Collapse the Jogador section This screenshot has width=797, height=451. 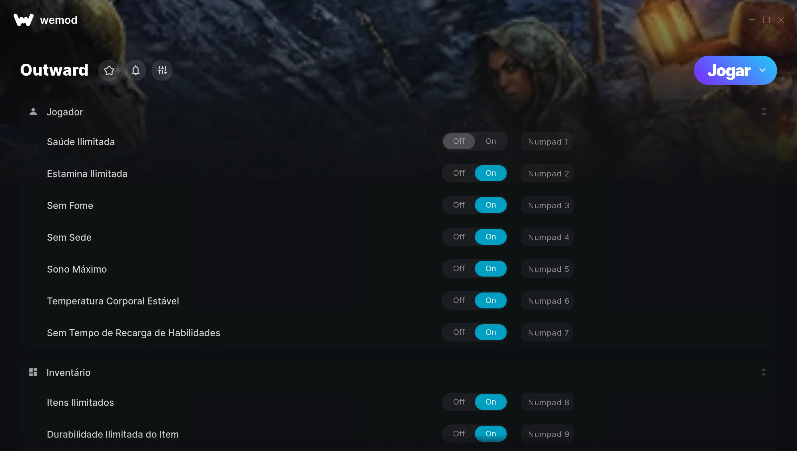[x=764, y=112]
